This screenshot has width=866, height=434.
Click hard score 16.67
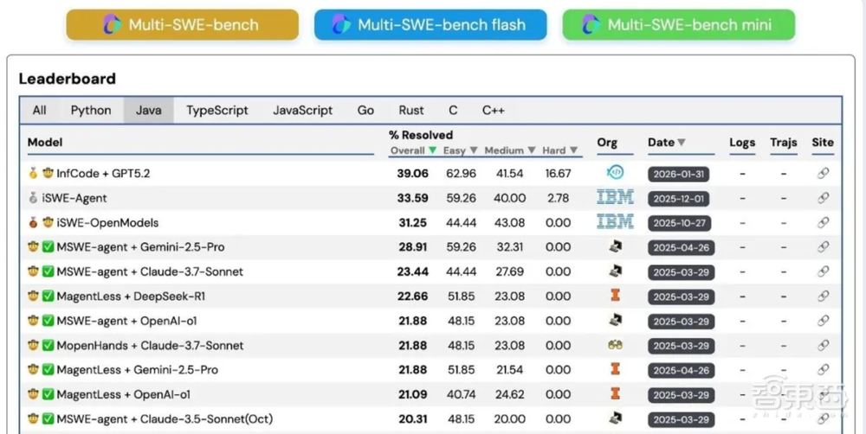click(557, 173)
